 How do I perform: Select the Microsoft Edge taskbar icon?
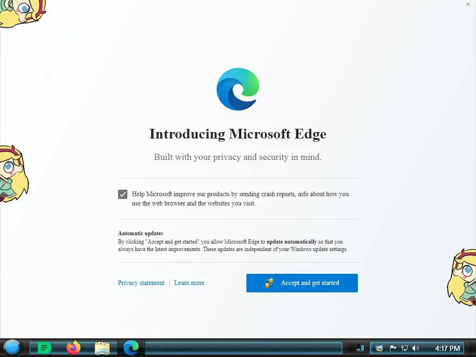(x=131, y=348)
